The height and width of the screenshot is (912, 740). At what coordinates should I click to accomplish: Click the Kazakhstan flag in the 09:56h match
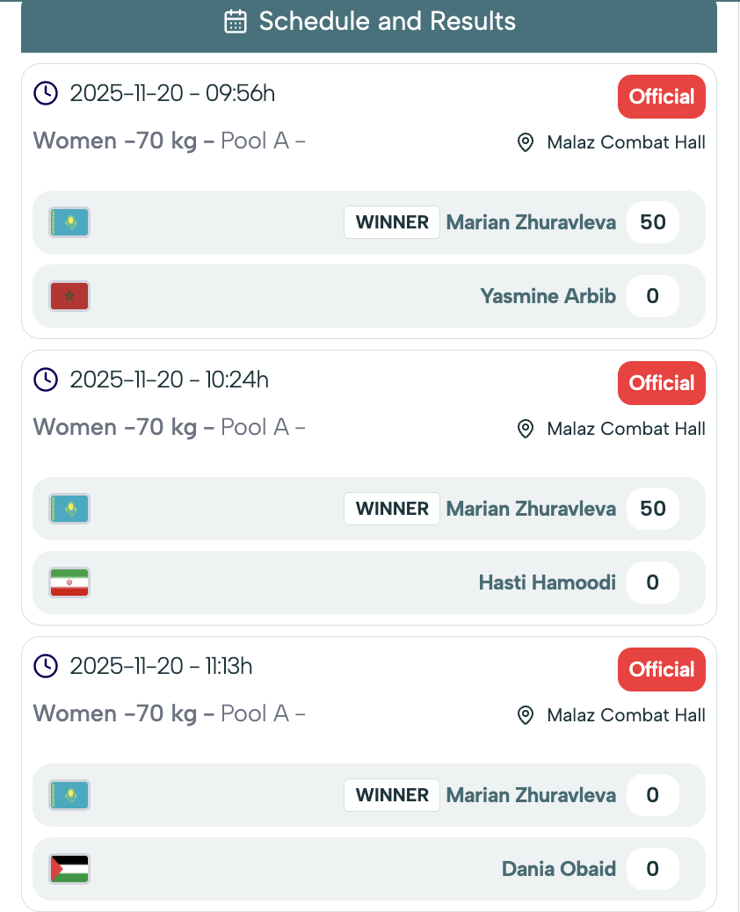click(69, 222)
